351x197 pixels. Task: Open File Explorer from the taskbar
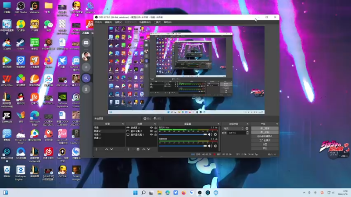point(159,193)
